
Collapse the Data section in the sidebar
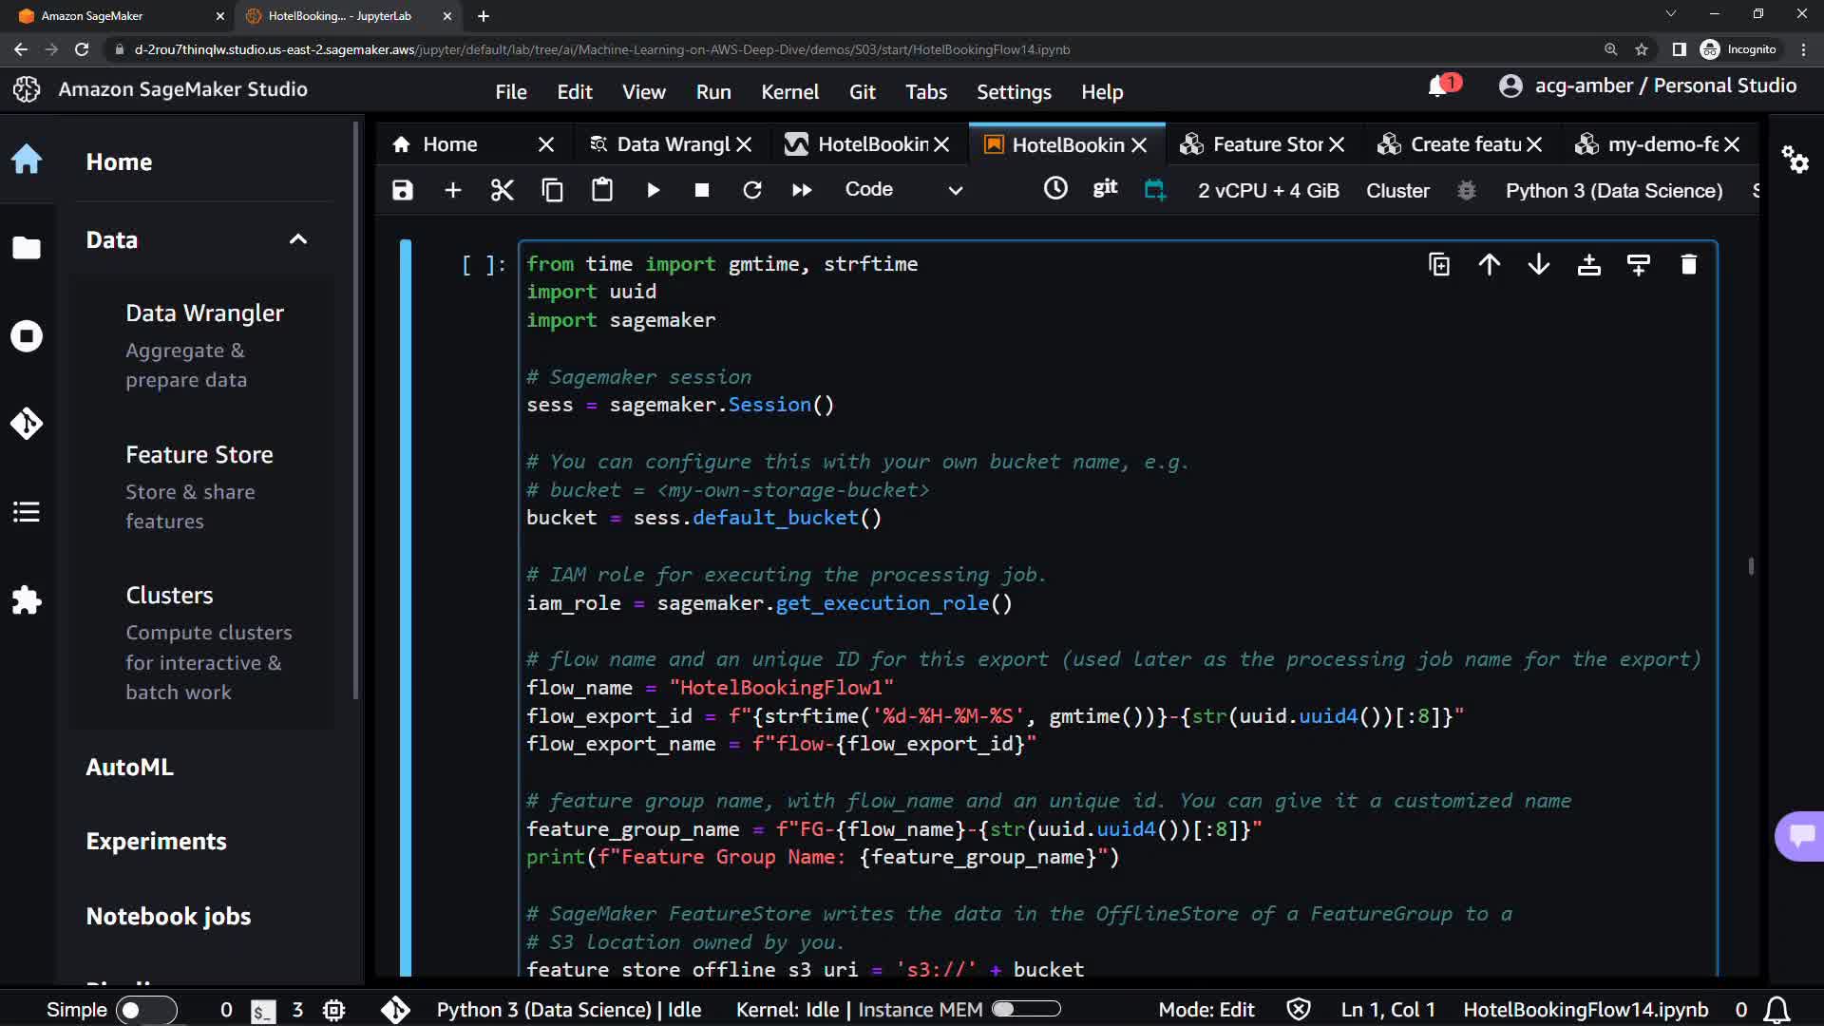[298, 239]
